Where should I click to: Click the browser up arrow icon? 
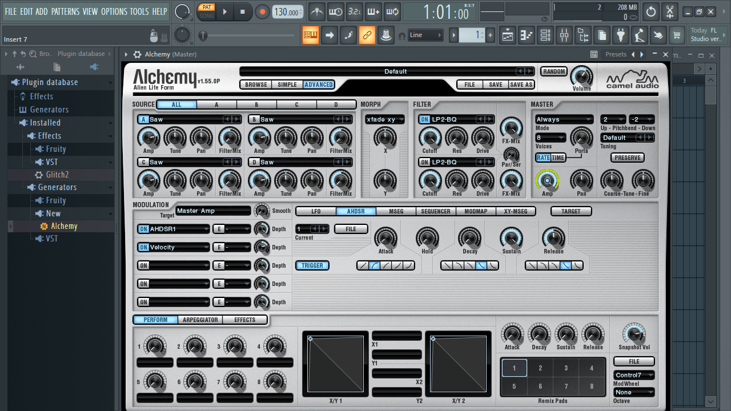tap(14, 54)
